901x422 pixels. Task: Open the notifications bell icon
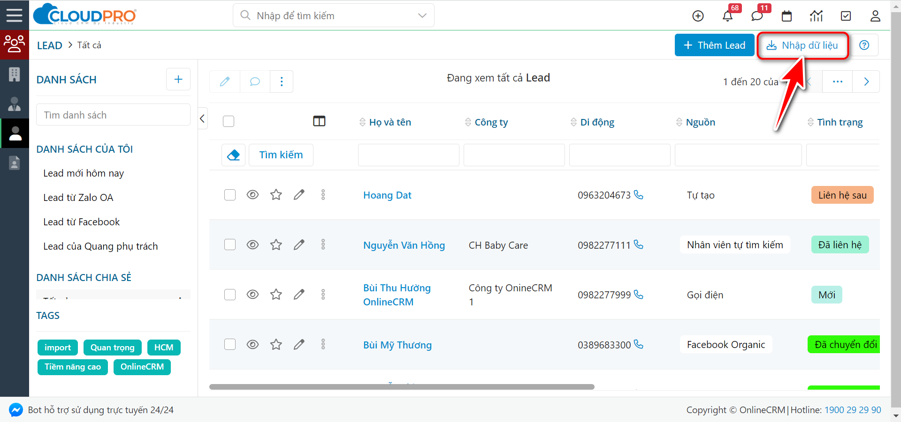point(727,16)
